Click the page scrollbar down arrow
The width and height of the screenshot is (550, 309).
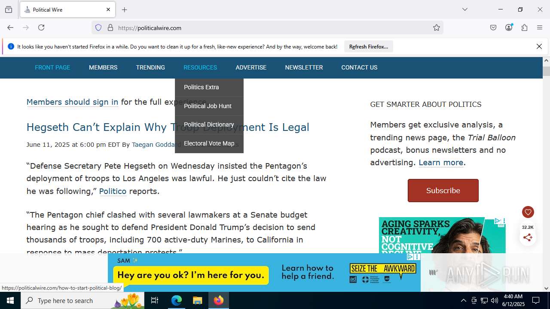[546, 288]
